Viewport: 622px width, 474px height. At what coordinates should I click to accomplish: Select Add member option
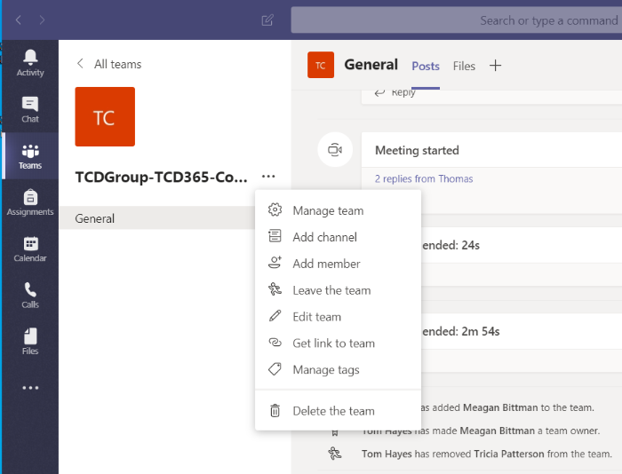326,264
